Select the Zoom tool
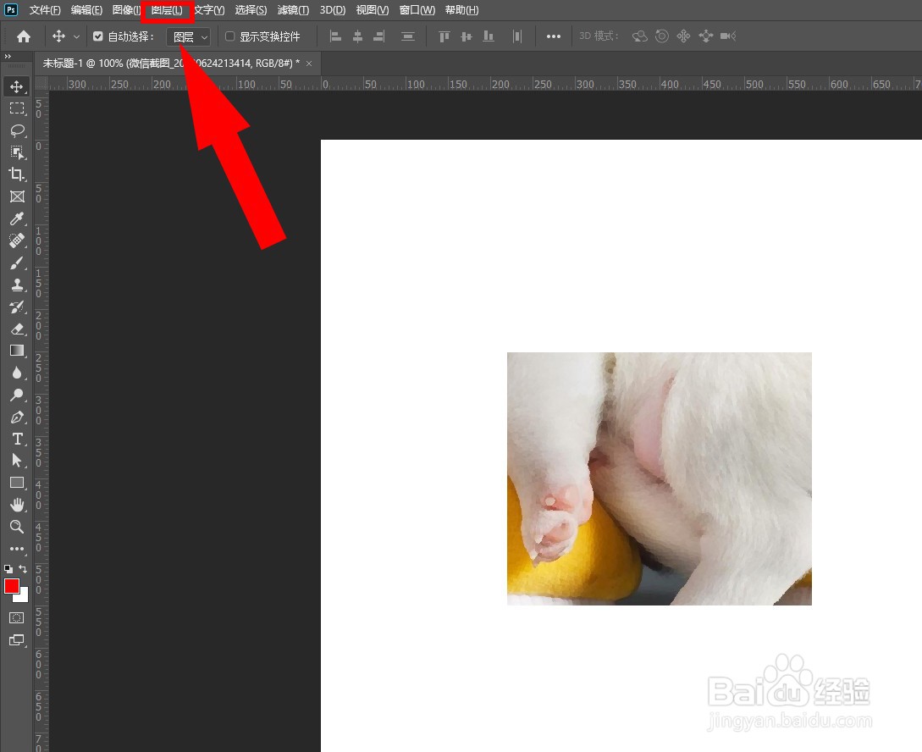922x752 pixels. click(16, 527)
